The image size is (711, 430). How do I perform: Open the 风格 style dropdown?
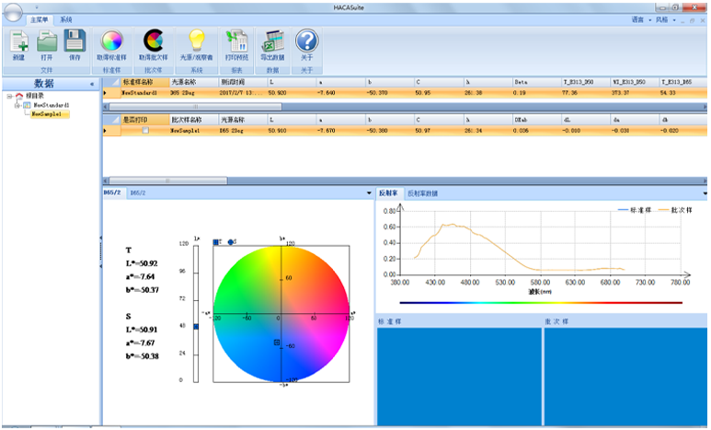(x=665, y=20)
